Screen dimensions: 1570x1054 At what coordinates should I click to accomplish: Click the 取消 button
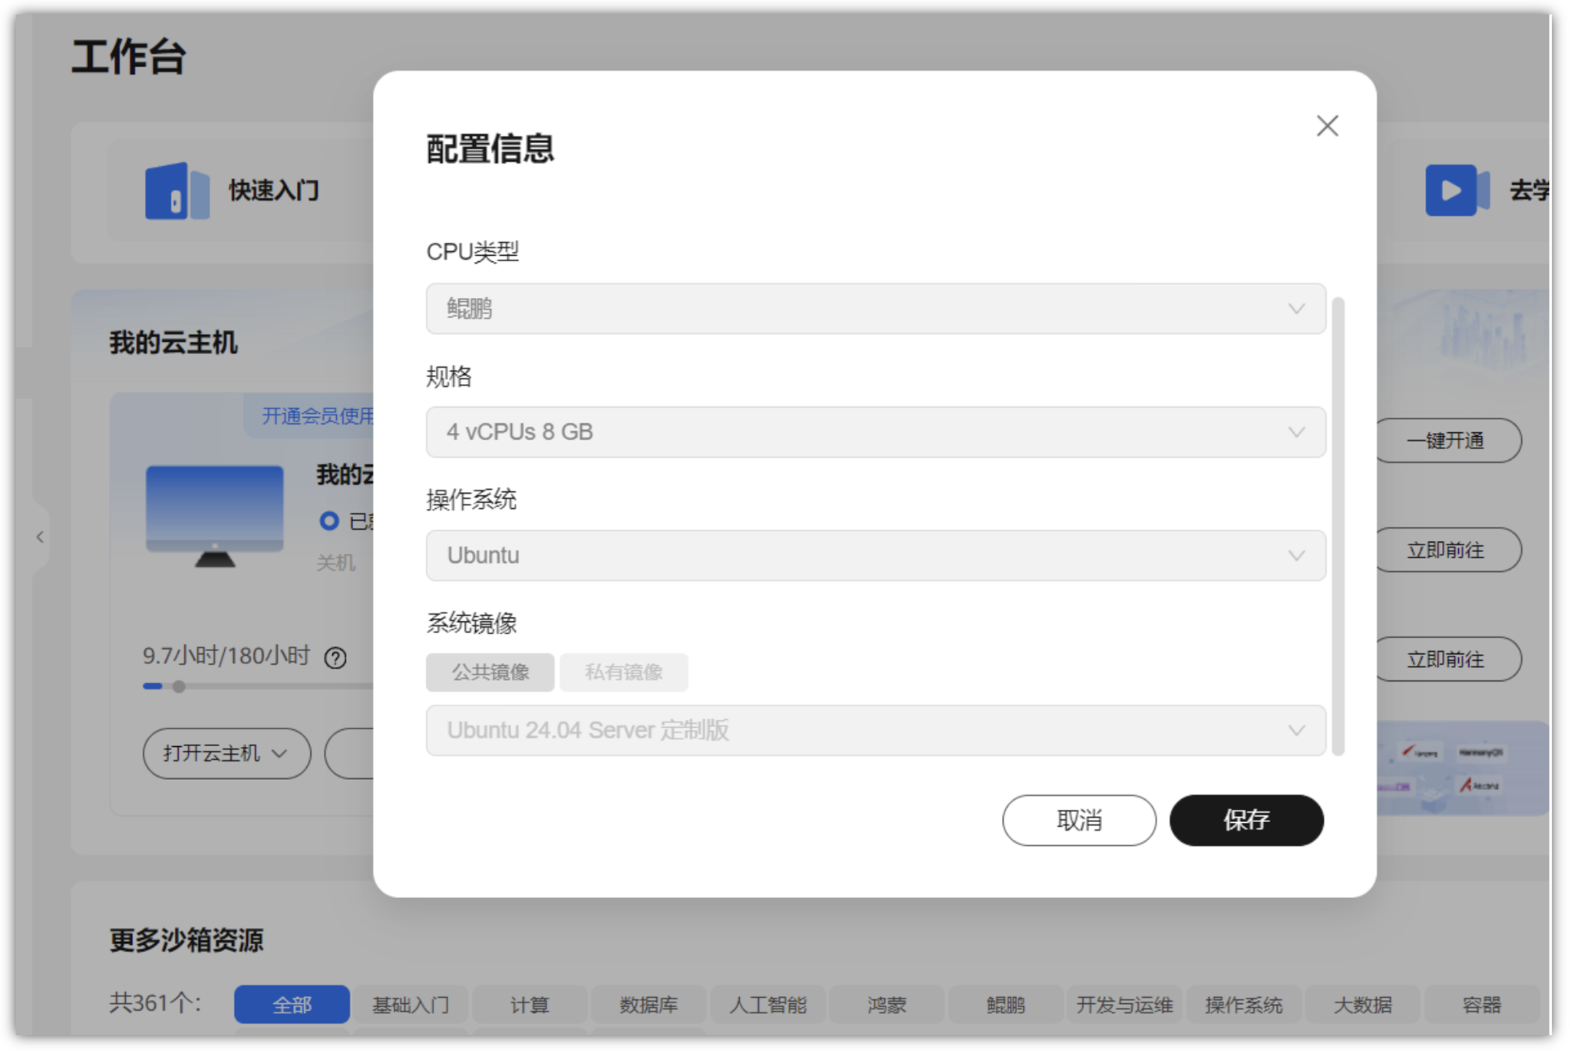coord(1079,820)
